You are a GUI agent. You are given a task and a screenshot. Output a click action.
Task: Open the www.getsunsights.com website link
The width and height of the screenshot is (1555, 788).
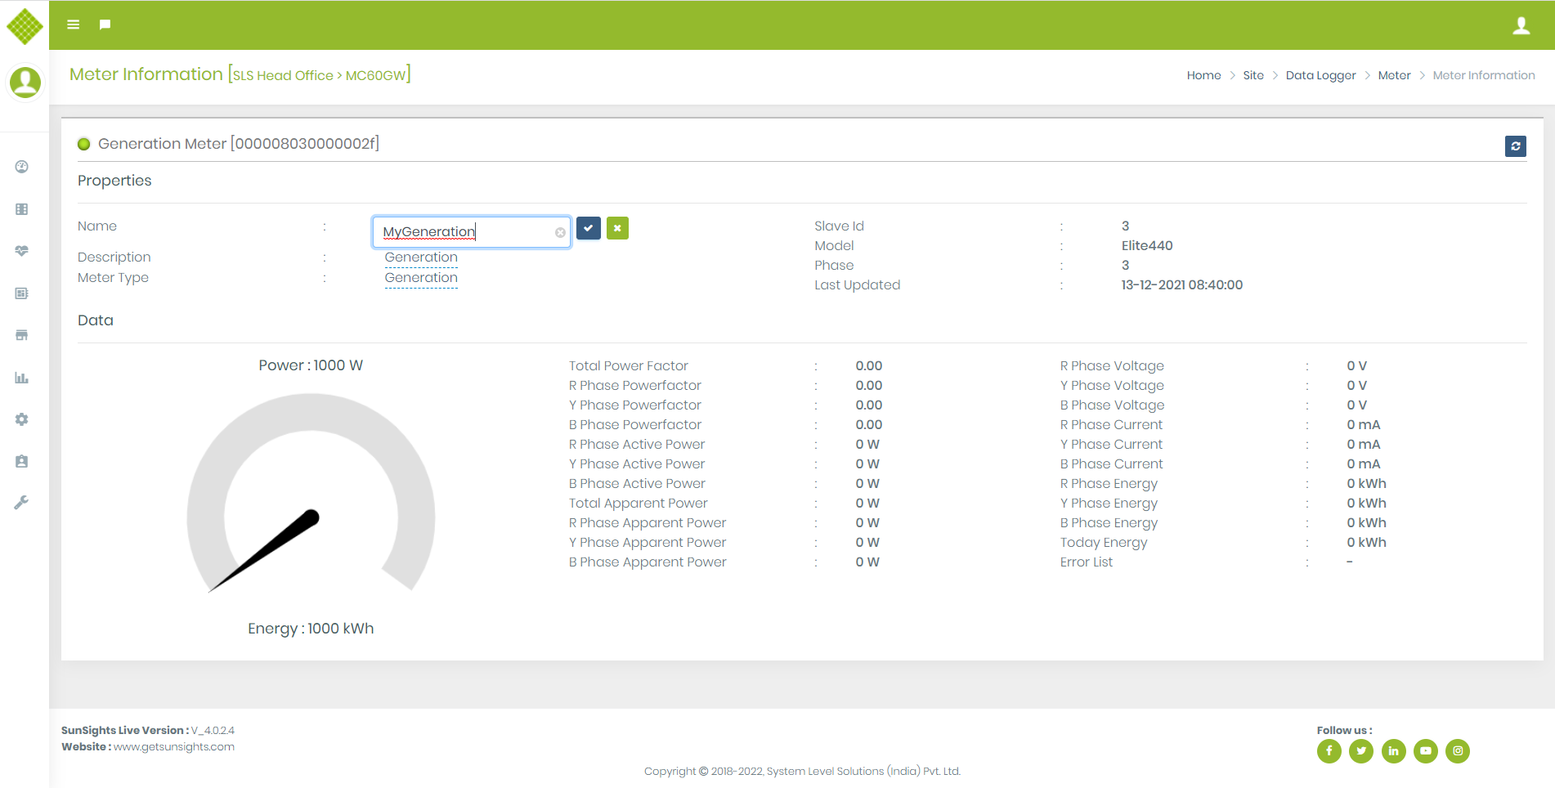coord(173,746)
